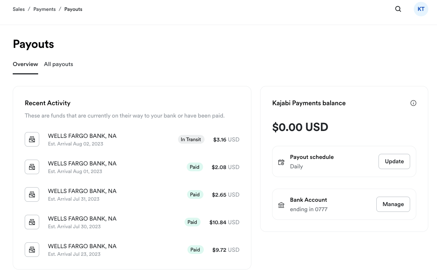The image size is (437, 279).
Task: Go to Sales in the breadcrumb
Action: [19, 9]
